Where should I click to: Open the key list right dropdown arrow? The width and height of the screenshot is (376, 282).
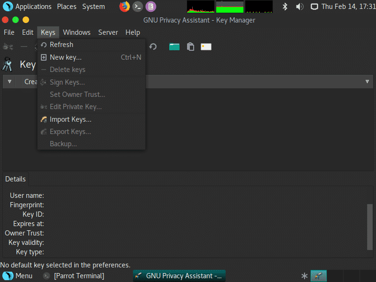click(367, 81)
